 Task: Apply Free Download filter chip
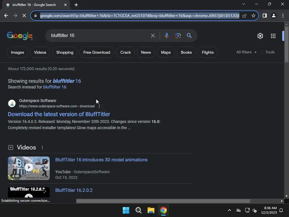coord(97,52)
